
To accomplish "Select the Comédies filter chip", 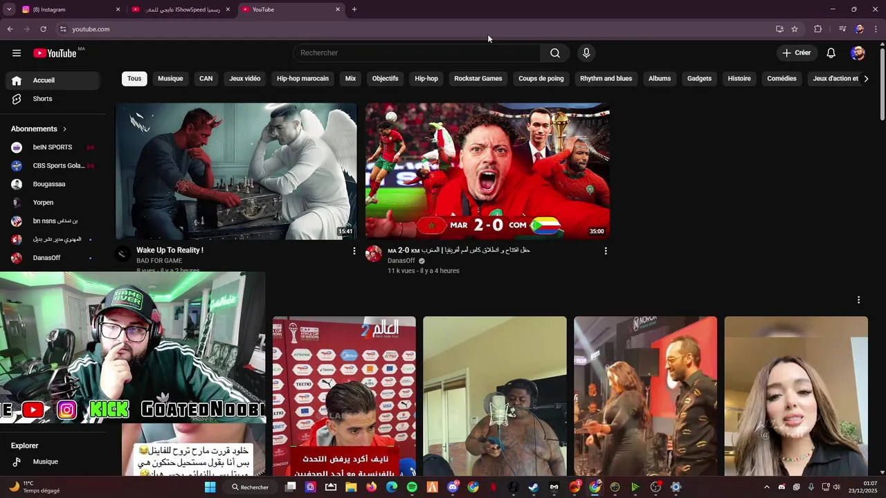I will 781,79.
